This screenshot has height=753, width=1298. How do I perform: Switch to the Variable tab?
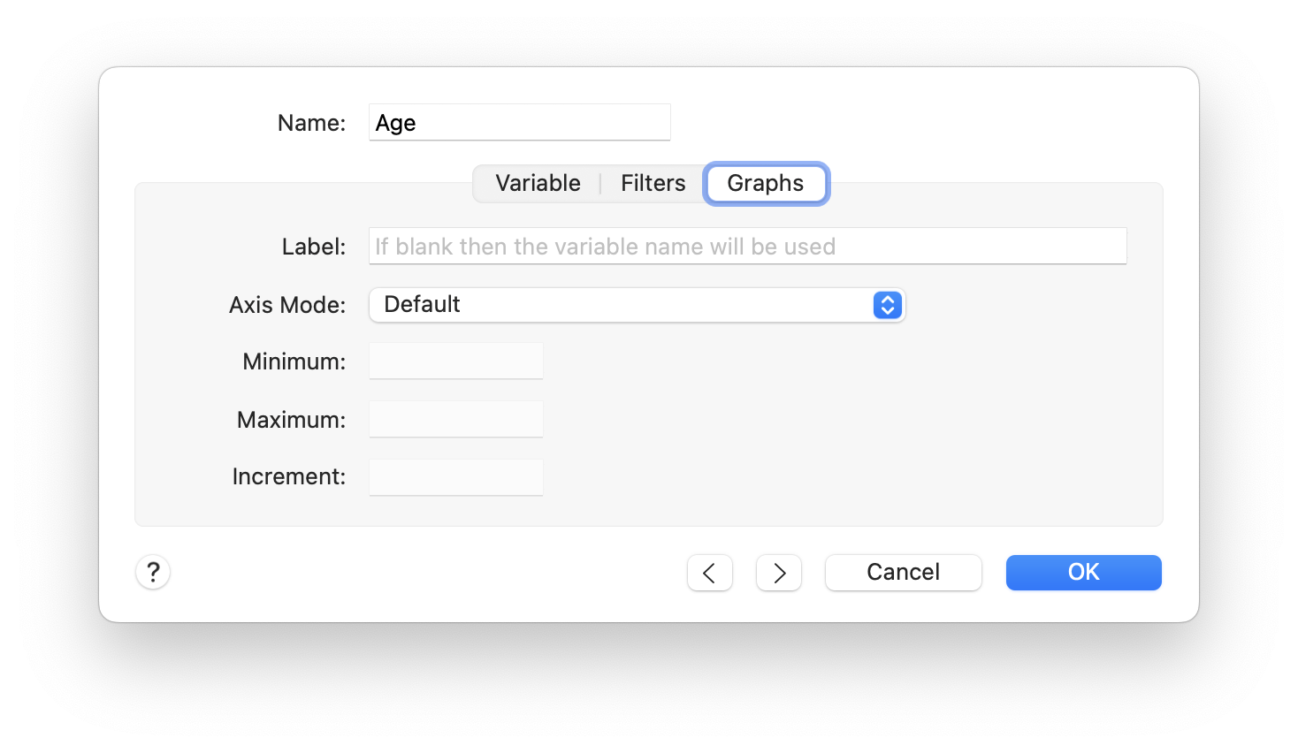538,183
